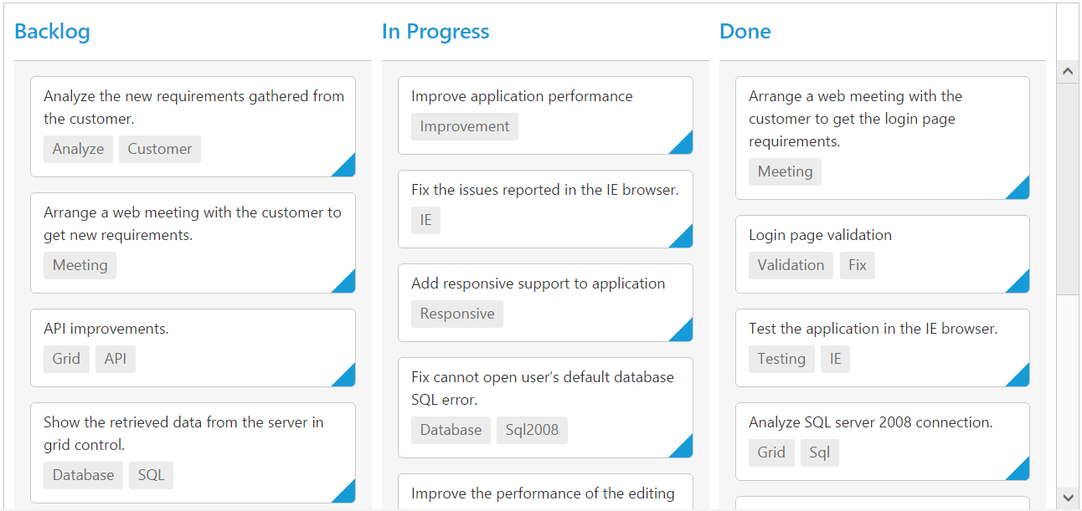The height and width of the screenshot is (511, 1082).
Task: Click corner triangle on 'Analyze SQL server 2008 connection' card
Action: [x=1021, y=472]
